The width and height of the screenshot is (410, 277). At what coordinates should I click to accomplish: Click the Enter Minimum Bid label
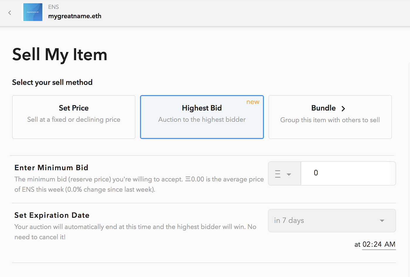[51, 168]
